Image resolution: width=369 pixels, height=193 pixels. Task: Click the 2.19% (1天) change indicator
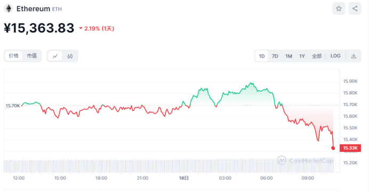tap(97, 28)
